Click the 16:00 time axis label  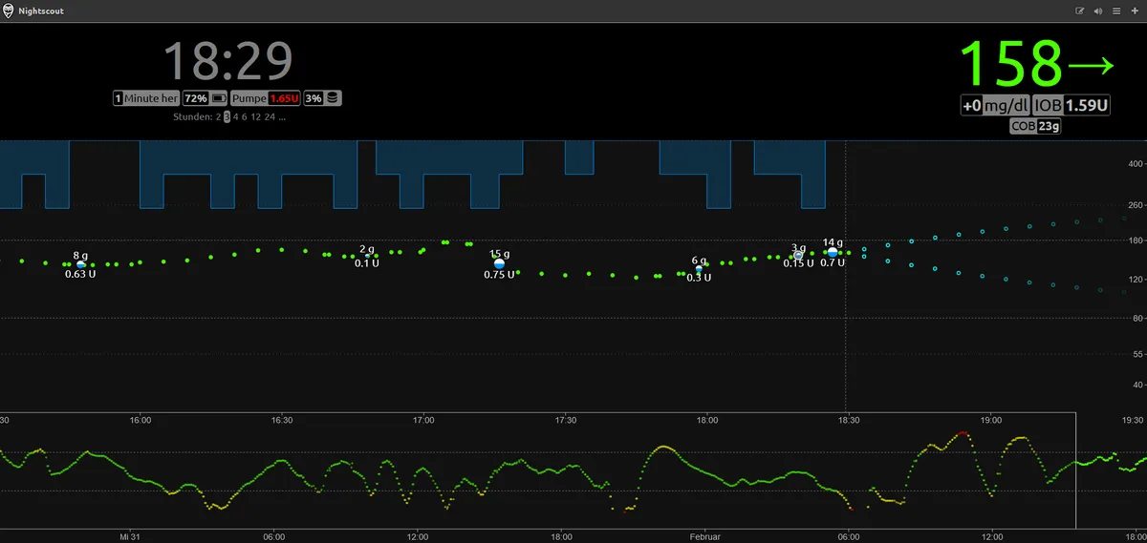[140, 420]
